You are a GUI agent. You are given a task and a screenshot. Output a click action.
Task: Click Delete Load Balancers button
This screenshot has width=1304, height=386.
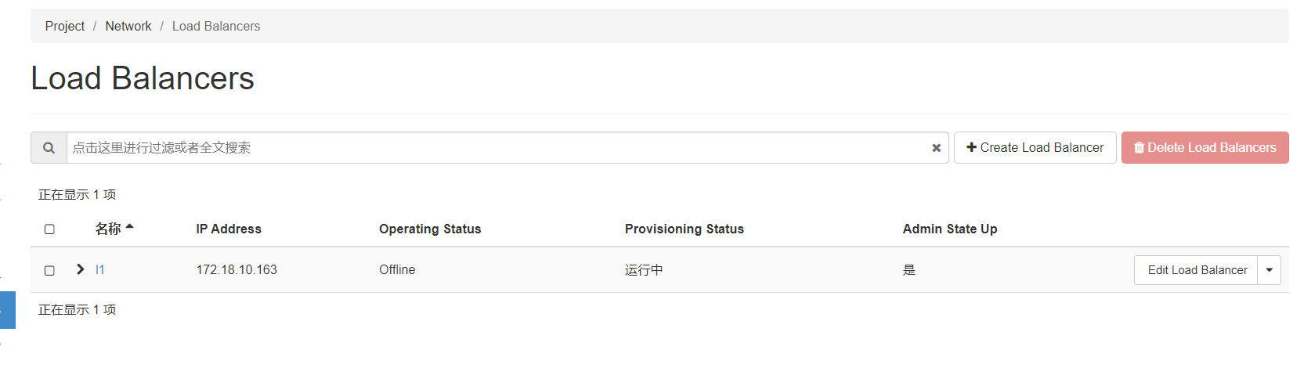tap(1205, 147)
